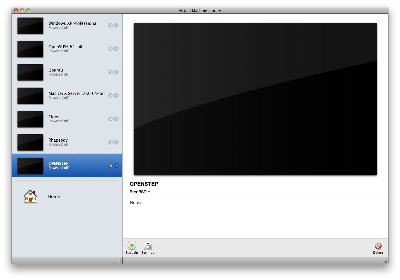Click the OPENSTEP title below the preview
Viewport: 400px width, 280px height.
[144, 184]
